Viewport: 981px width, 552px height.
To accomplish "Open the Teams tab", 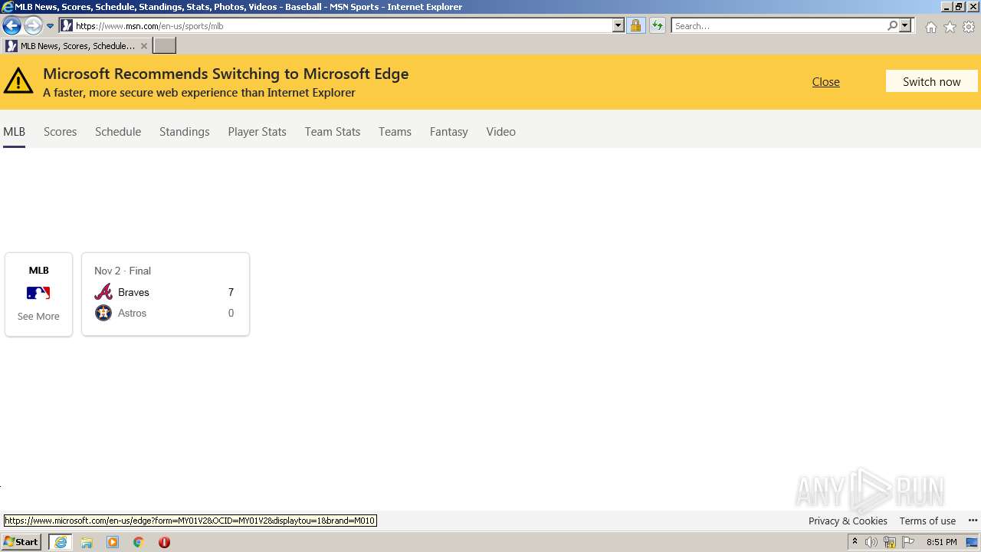I will (395, 132).
